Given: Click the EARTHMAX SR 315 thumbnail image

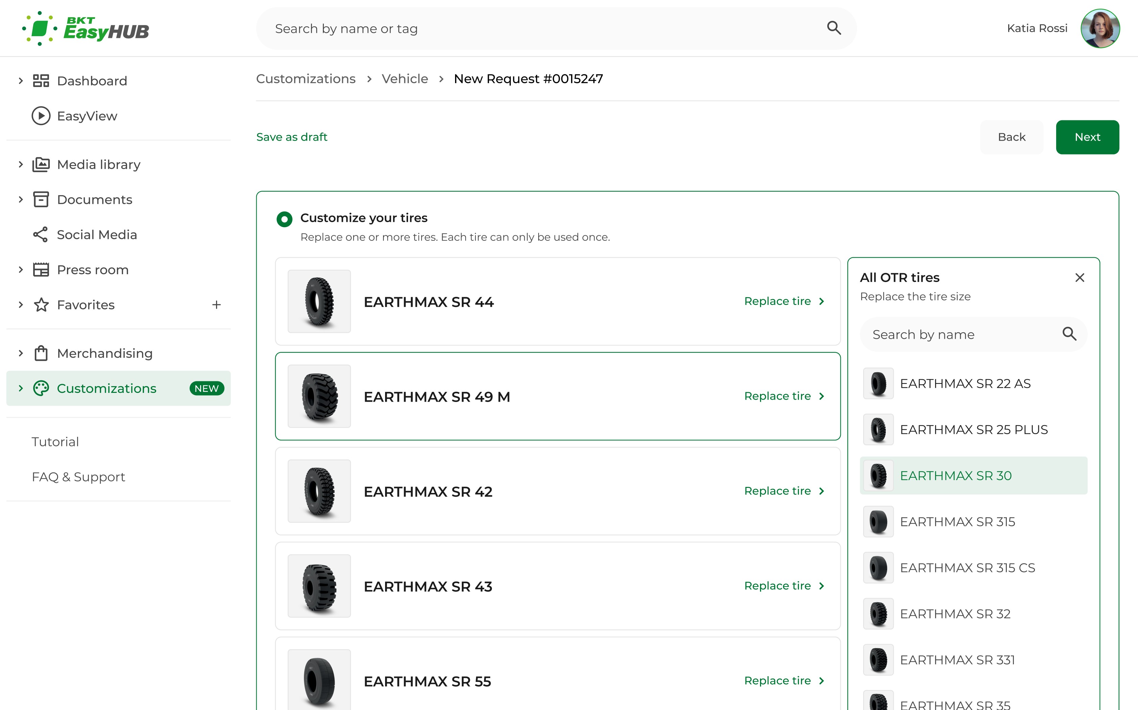Looking at the screenshot, I should point(878,522).
